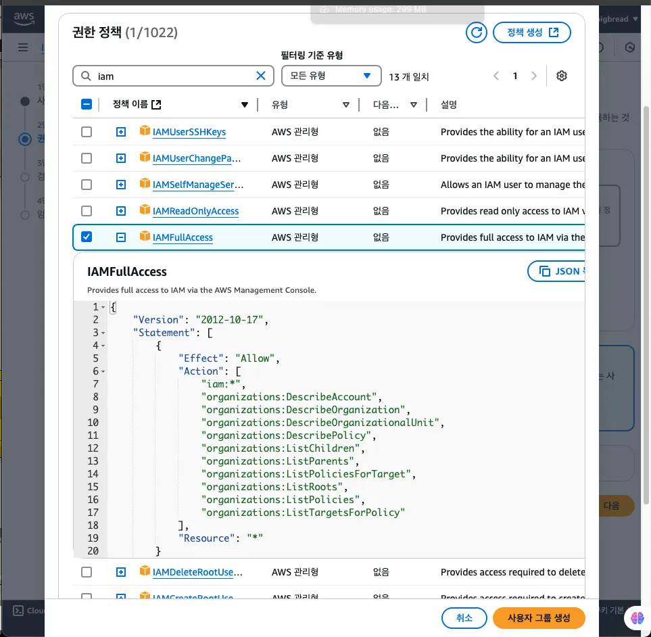The height and width of the screenshot is (637, 651).
Task: Clear the iam search text
Action: coord(261,76)
